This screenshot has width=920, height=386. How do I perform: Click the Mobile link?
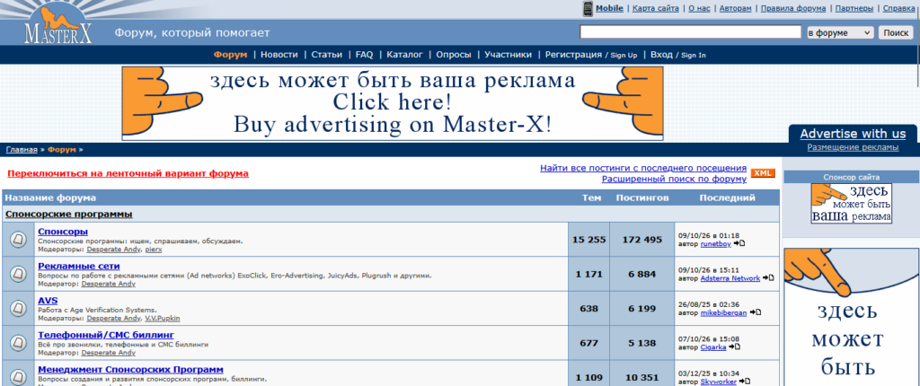pyautogui.click(x=610, y=8)
